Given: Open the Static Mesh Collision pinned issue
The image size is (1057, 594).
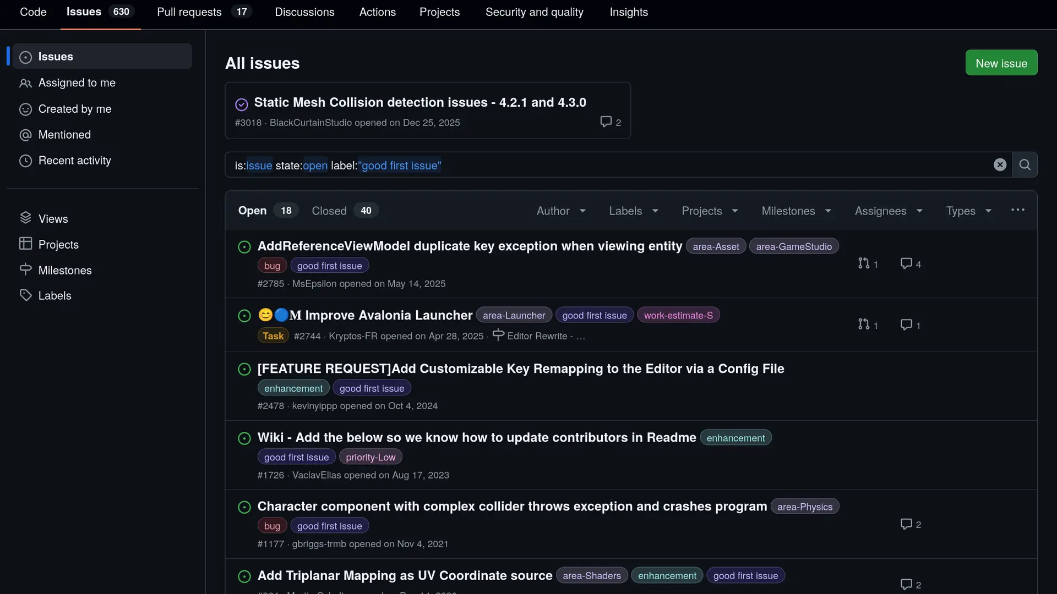Looking at the screenshot, I should click(x=420, y=102).
